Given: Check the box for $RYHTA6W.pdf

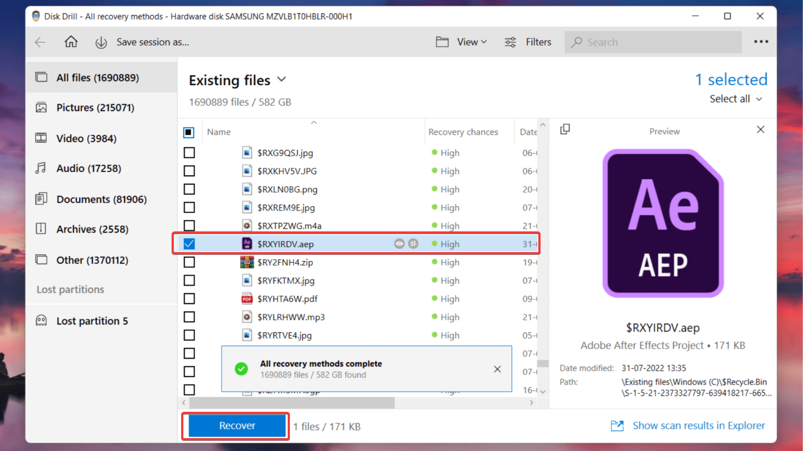Looking at the screenshot, I should point(190,299).
